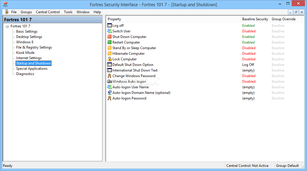Open the Help menu
Image resolution: width=307 pixels, height=171 pixels.
coord(97,12)
